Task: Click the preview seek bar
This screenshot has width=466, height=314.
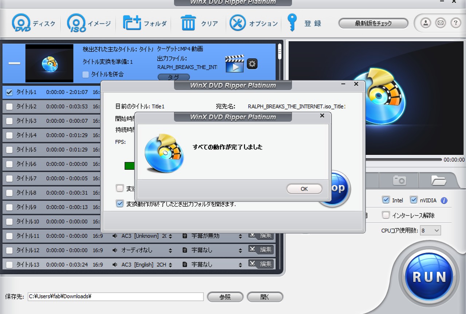Action: pyautogui.click(x=403, y=160)
